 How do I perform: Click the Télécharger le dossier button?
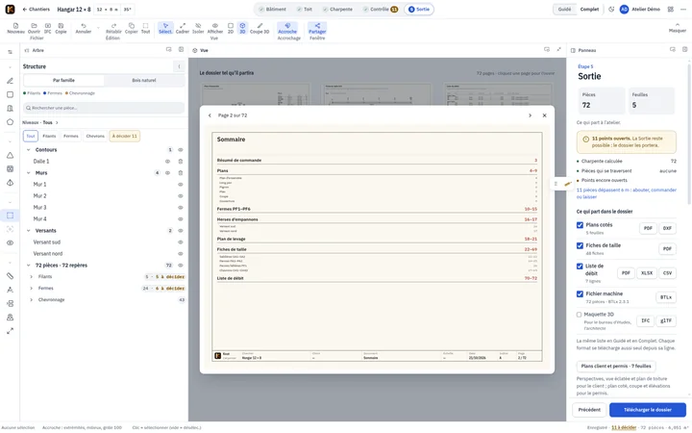point(648,410)
